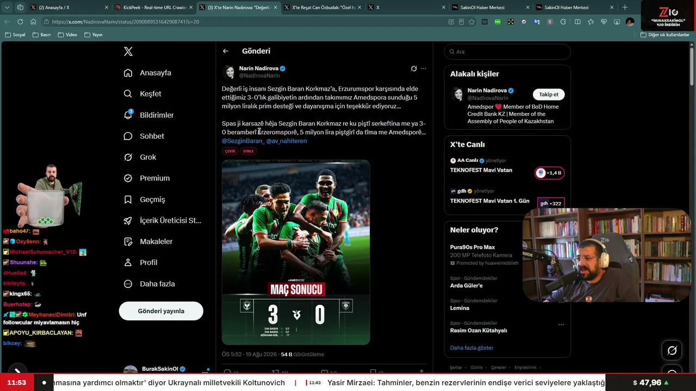Click the search magnifier in Ara box
The width and height of the screenshot is (696, 391).
[x=451, y=52]
